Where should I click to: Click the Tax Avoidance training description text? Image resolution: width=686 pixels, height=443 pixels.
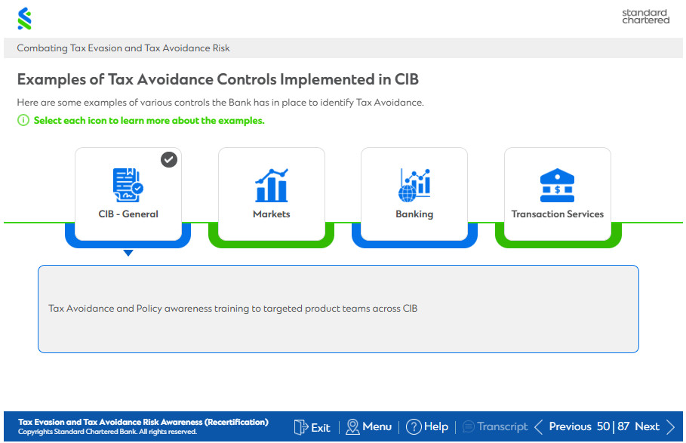[x=232, y=309]
